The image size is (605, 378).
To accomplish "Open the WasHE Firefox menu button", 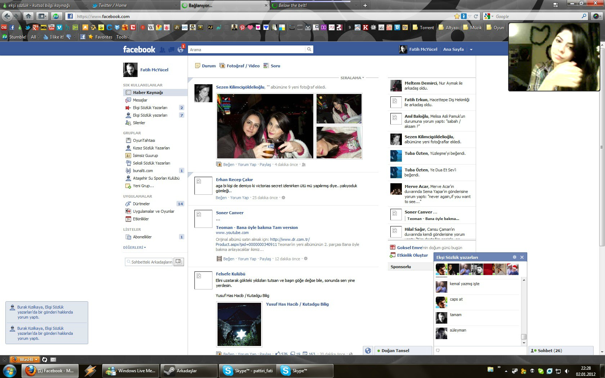I will 25,359.
